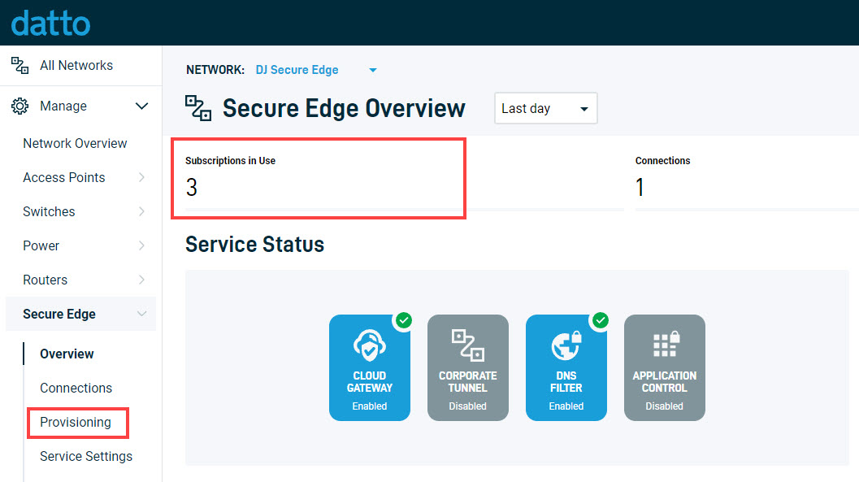Go to Connections under Secure Edge
859x482 pixels.
(76, 388)
